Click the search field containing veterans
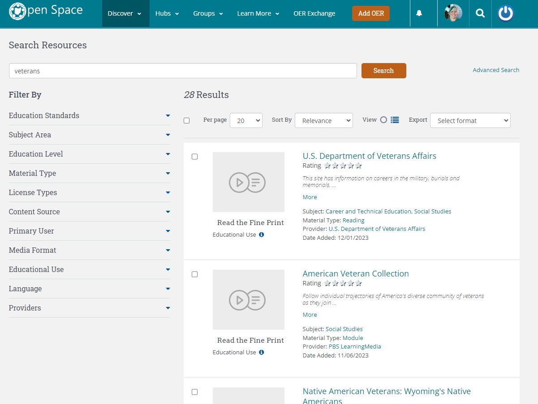Viewport: 538px width, 404px height. [x=183, y=71]
